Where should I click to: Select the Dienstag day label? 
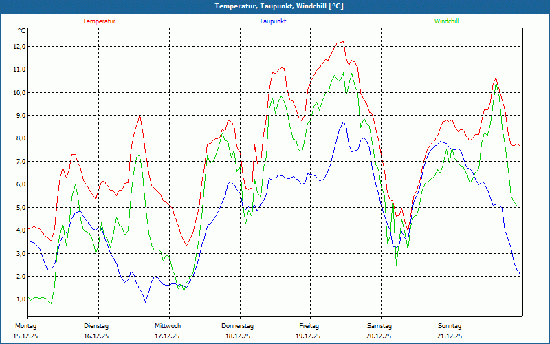pyautogui.click(x=96, y=325)
